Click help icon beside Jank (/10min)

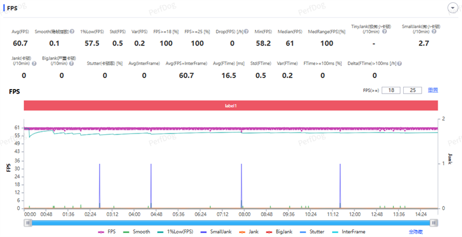coord(34,64)
